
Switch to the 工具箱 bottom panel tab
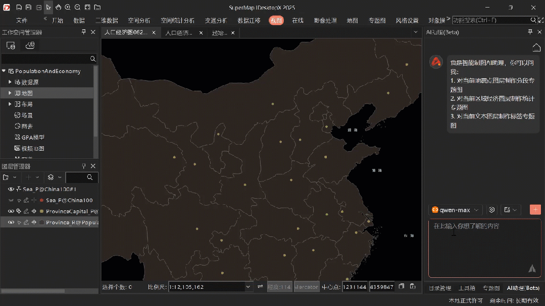[467, 288]
